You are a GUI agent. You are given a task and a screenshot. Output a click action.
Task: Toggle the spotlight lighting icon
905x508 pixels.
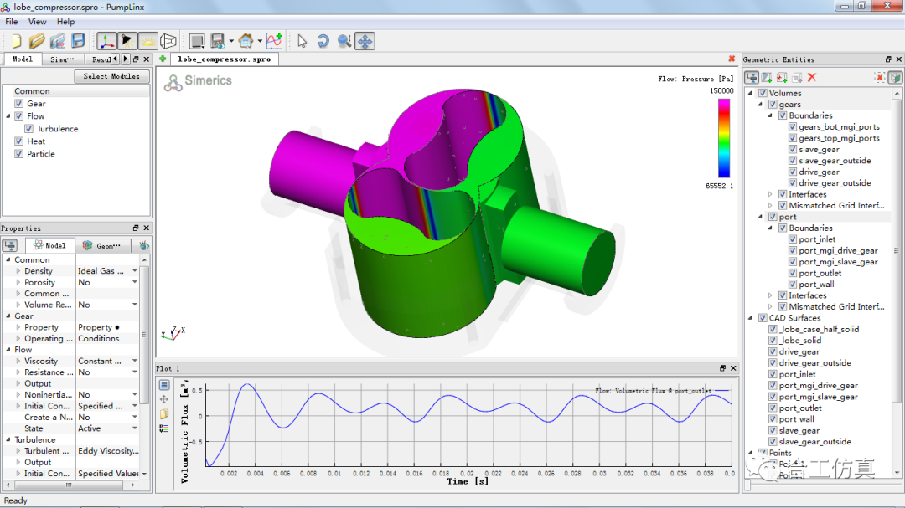pos(127,41)
